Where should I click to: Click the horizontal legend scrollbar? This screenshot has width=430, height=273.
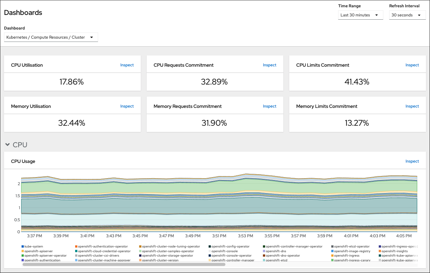coord(124,265)
